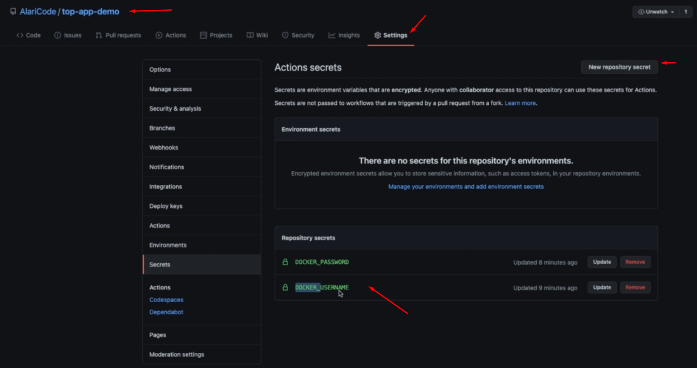Image resolution: width=697 pixels, height=368 pixels.
Task: Click the DOCKER_USERNAME secret name
Action: (x=322, y=287)
